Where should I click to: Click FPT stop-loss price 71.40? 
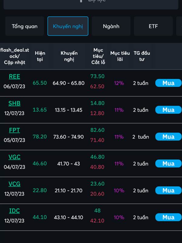pos(97,140)
